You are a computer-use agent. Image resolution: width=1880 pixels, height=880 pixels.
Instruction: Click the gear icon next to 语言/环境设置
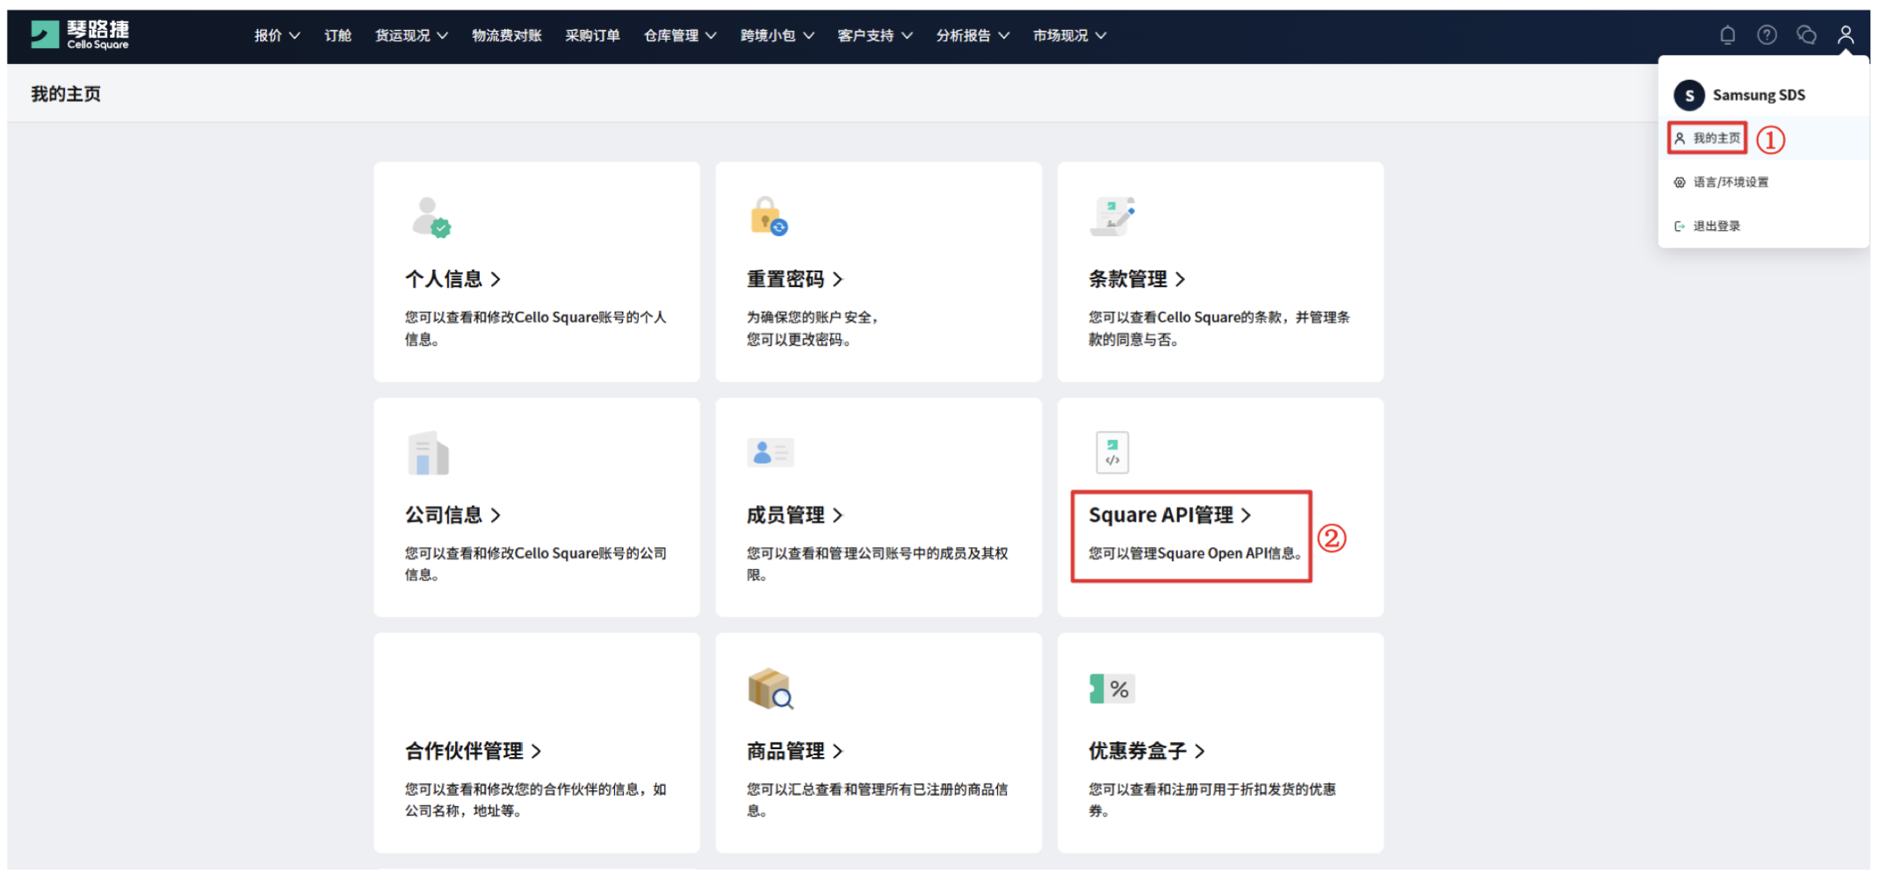tap(1679, 182)
